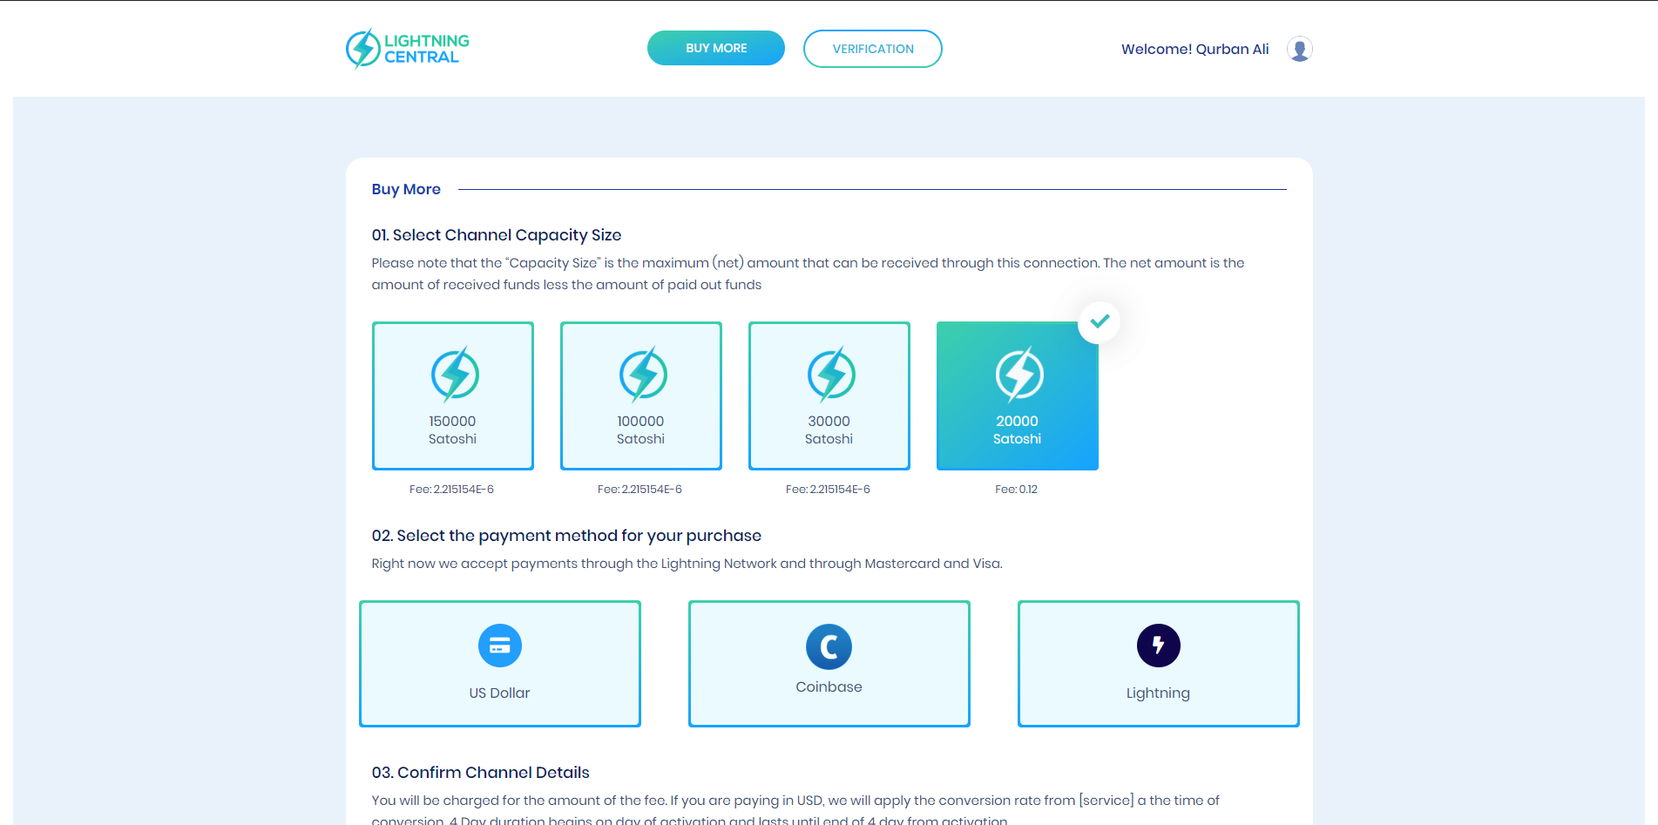The width and height of the screenshot is (1658, 825).
Task: Click the US Dollar credit card icon
Action: click(499, 646)
